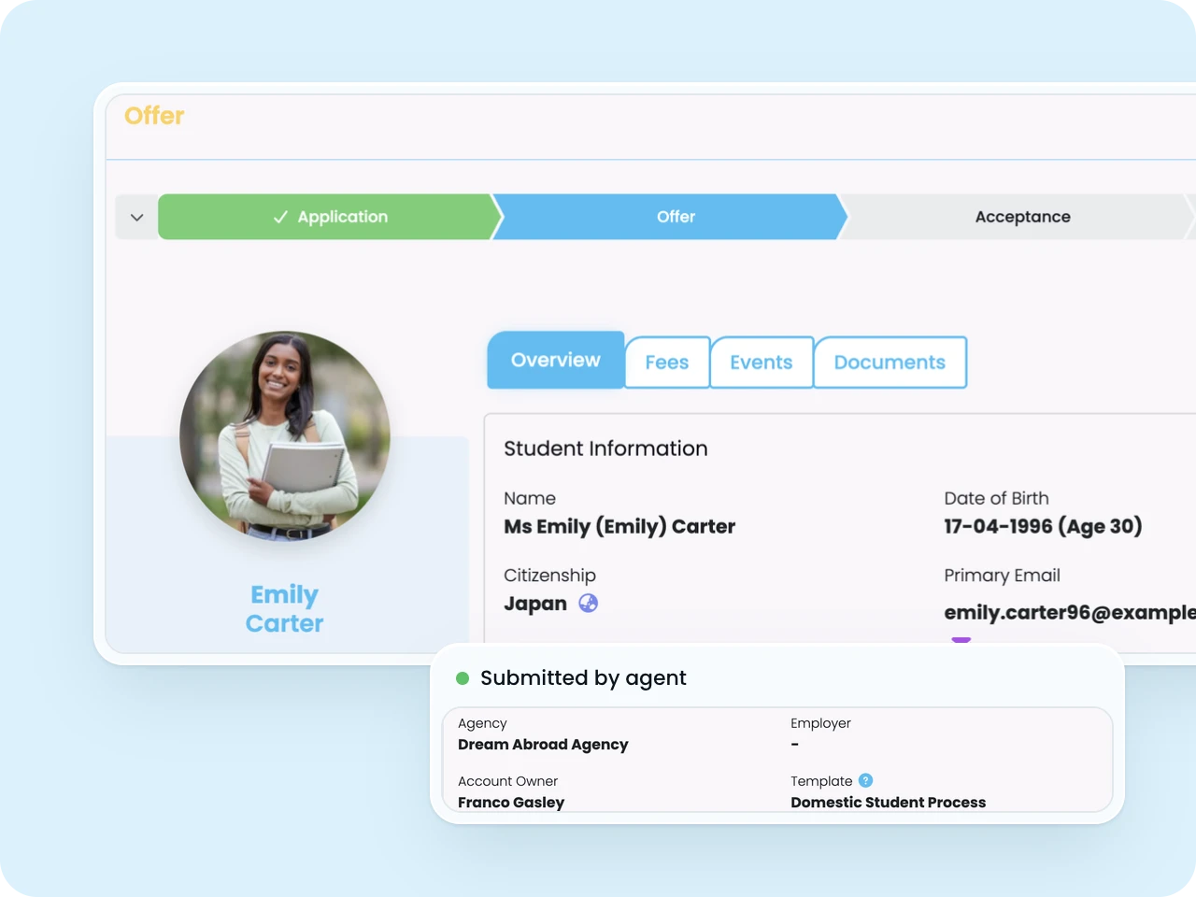
Task: Collapse the stage progress bar chevron
Action: (x=137, y=217)
